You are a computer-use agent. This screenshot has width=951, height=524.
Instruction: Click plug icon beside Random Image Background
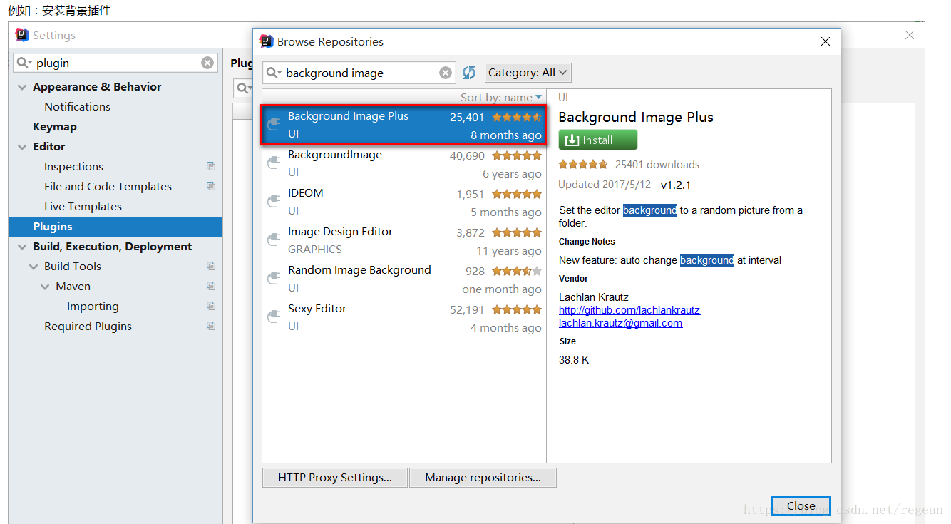(x=273, y=279)
